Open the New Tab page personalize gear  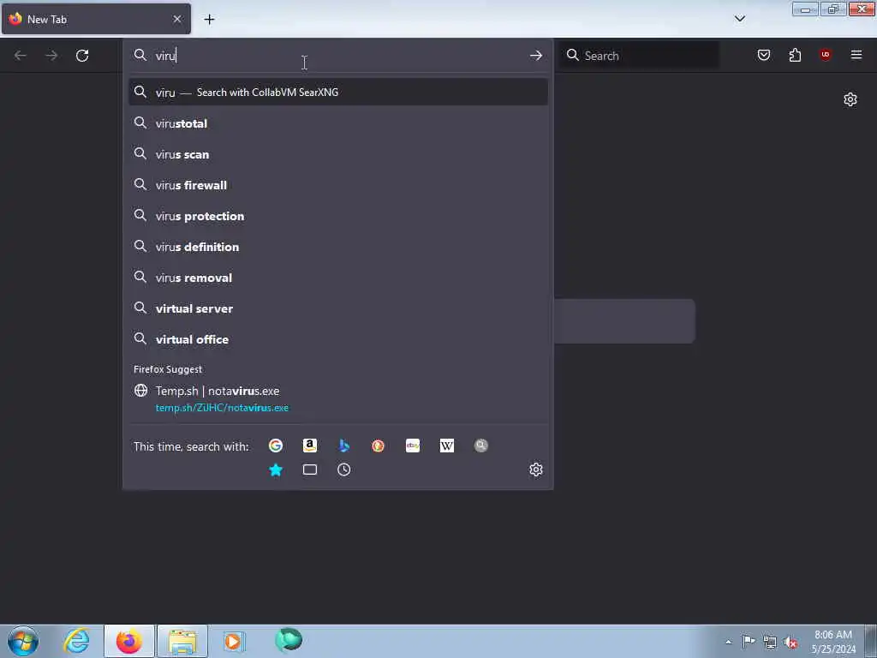(850, 99)
